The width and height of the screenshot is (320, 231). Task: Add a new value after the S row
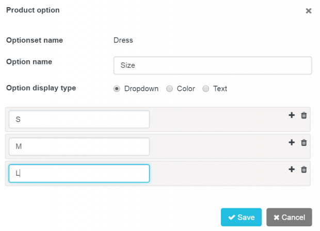click(x=292, y=115)
